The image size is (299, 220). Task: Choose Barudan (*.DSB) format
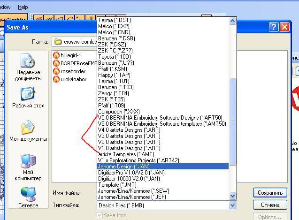click(163, 38)
